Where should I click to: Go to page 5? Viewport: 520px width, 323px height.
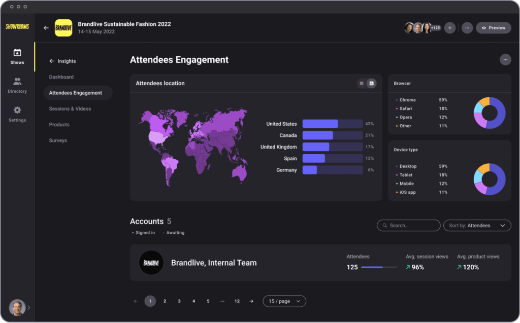208,301
